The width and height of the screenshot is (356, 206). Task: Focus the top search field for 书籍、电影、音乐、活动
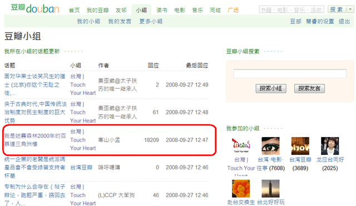291,10
